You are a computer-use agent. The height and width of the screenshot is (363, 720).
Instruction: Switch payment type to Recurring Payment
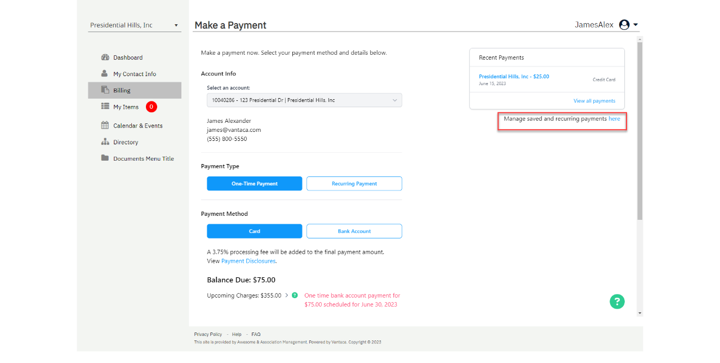354,183
